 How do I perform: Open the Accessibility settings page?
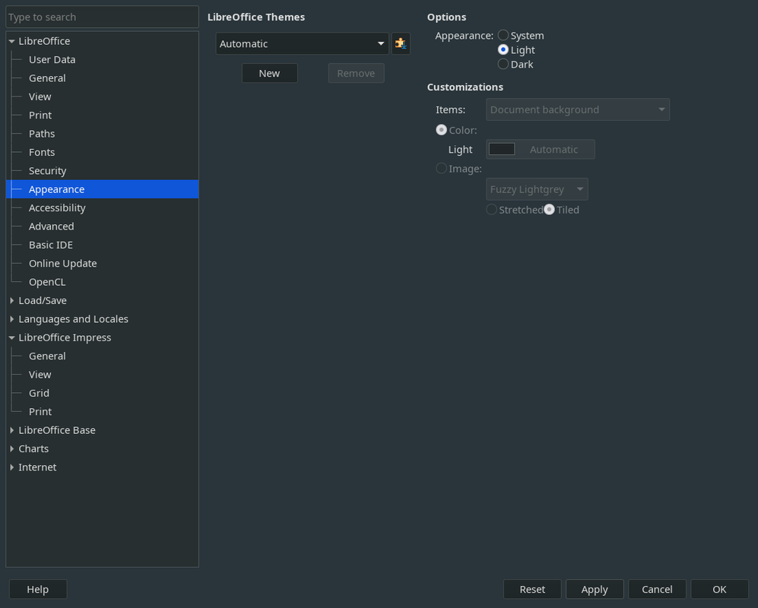pyautogui.click(x=57, y=207)
